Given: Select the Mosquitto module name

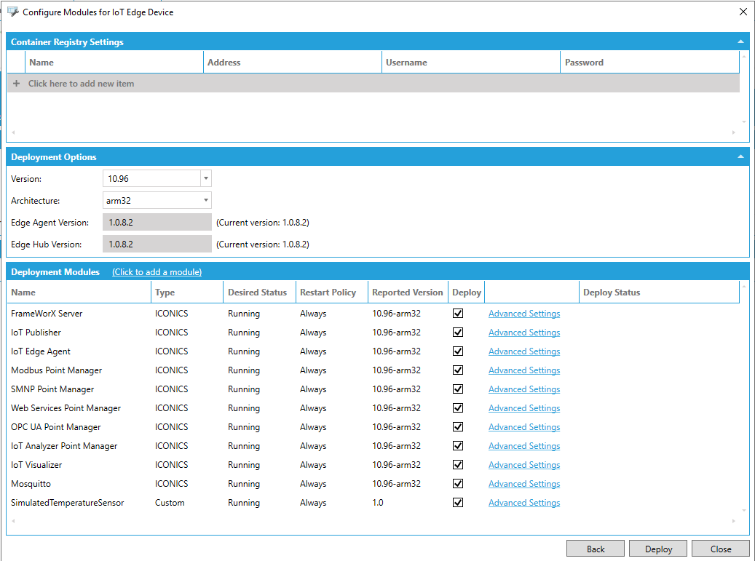Looking at the screenshot, I should tap(31, 484).
